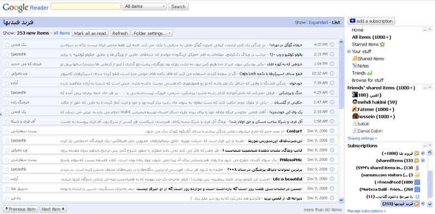
Task: Click the Previous item button
Action: point(21,209)
